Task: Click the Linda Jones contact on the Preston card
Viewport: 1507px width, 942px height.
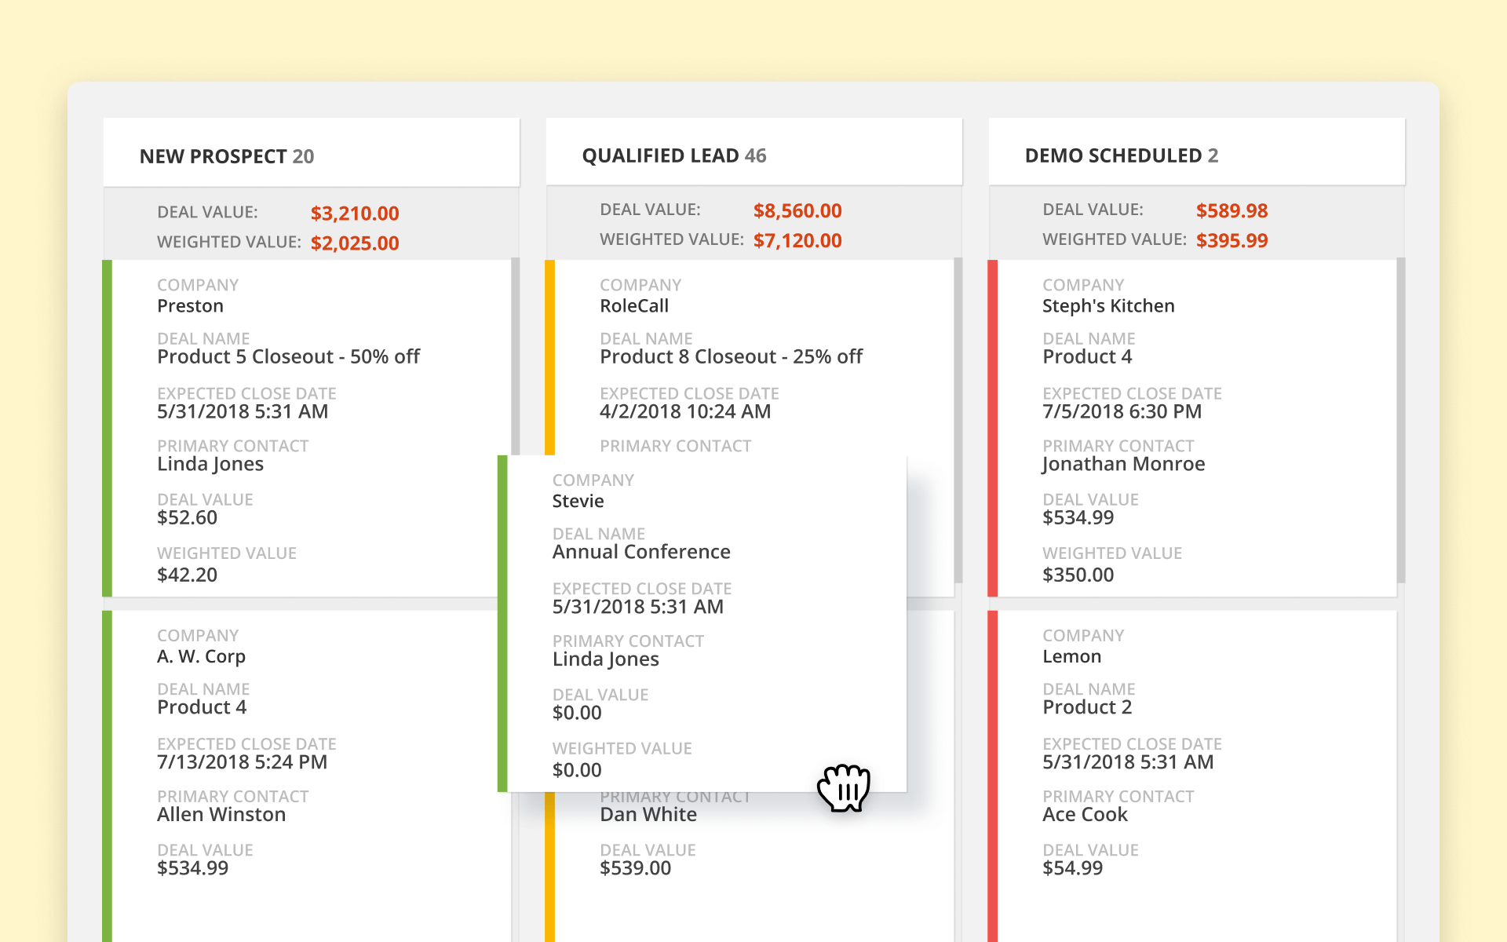Action: coord(210,464)
